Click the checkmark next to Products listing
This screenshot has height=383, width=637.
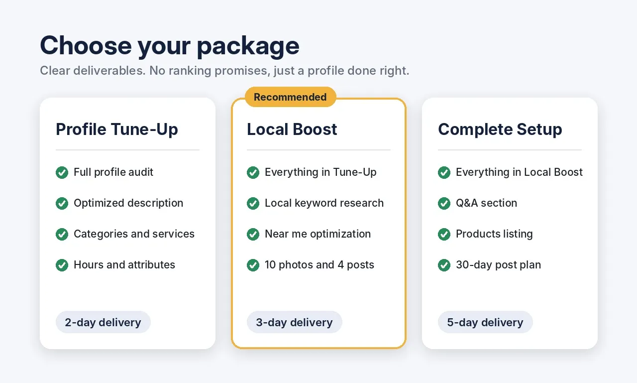pos(444,234)
